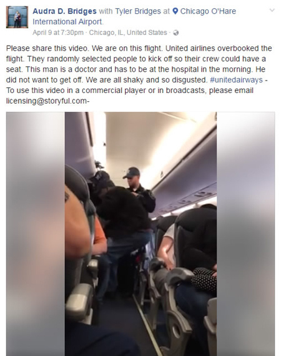Click the licensing@storyful.com email text
281x356 pixels.
coord(46,101)
